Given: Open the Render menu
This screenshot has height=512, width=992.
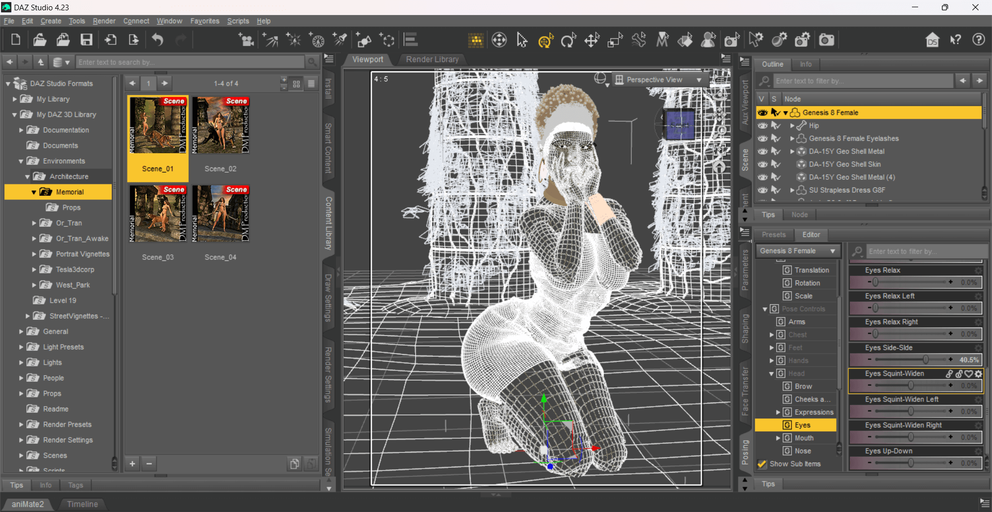Looking at the screenshot, I should tap(104, 21).
